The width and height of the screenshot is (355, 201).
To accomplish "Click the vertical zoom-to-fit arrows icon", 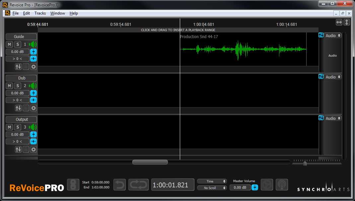I will 347,22.
